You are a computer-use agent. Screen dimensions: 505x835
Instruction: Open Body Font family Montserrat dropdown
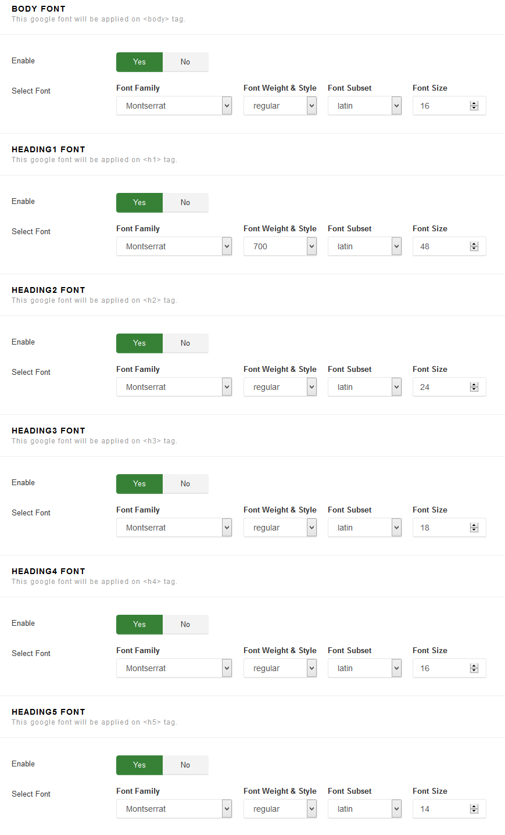(174, 106)
